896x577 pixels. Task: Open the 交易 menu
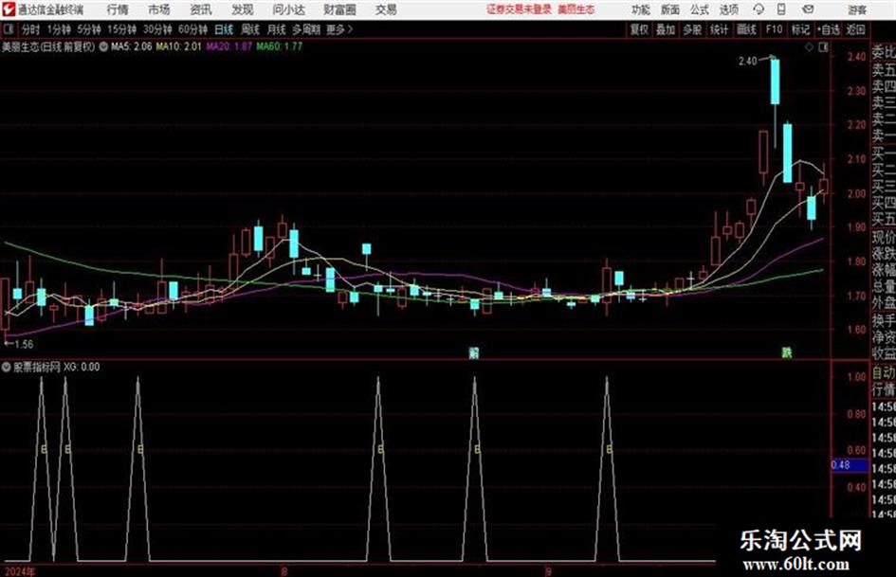(x=386, y=9)
